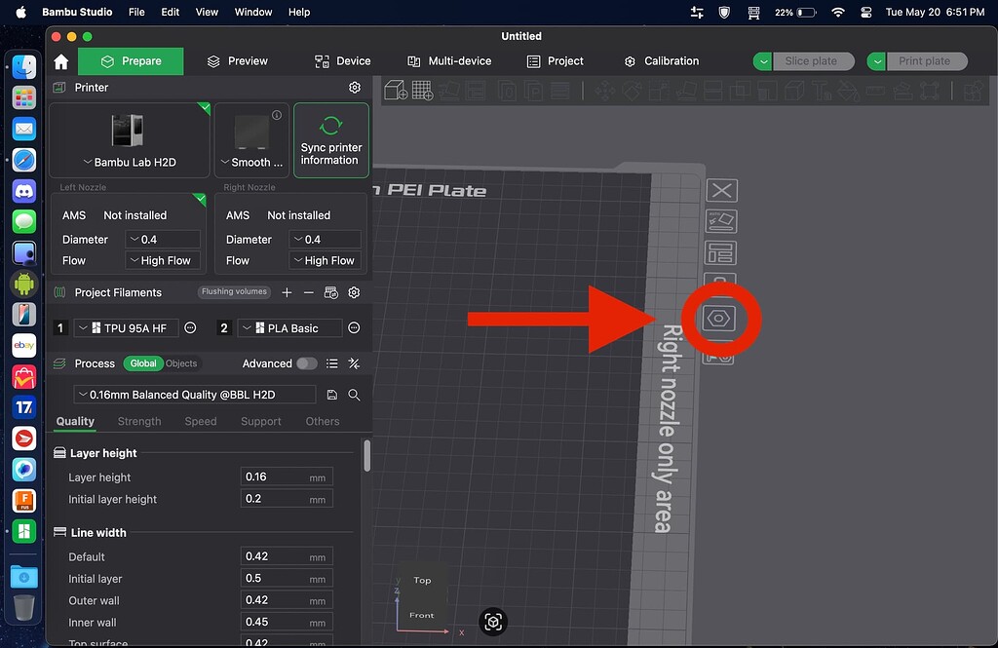Click the plate filament settings hexagon icon
The image size is (998, 648).
pyautogui.click(x=721, y=319)
